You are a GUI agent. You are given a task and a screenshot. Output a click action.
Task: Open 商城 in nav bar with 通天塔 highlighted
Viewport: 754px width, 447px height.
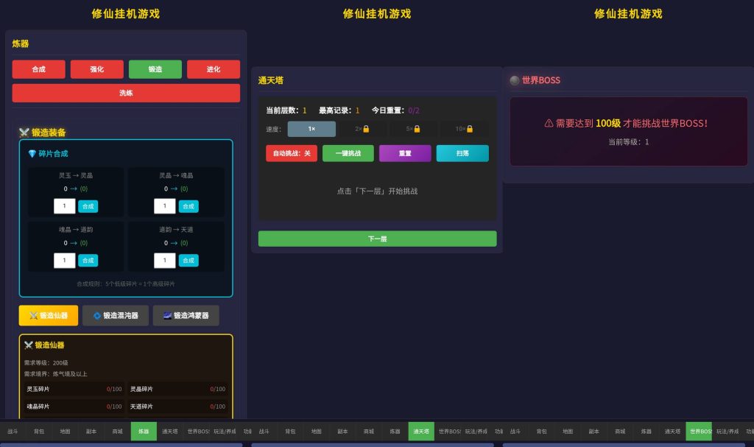tap(369, 431)
